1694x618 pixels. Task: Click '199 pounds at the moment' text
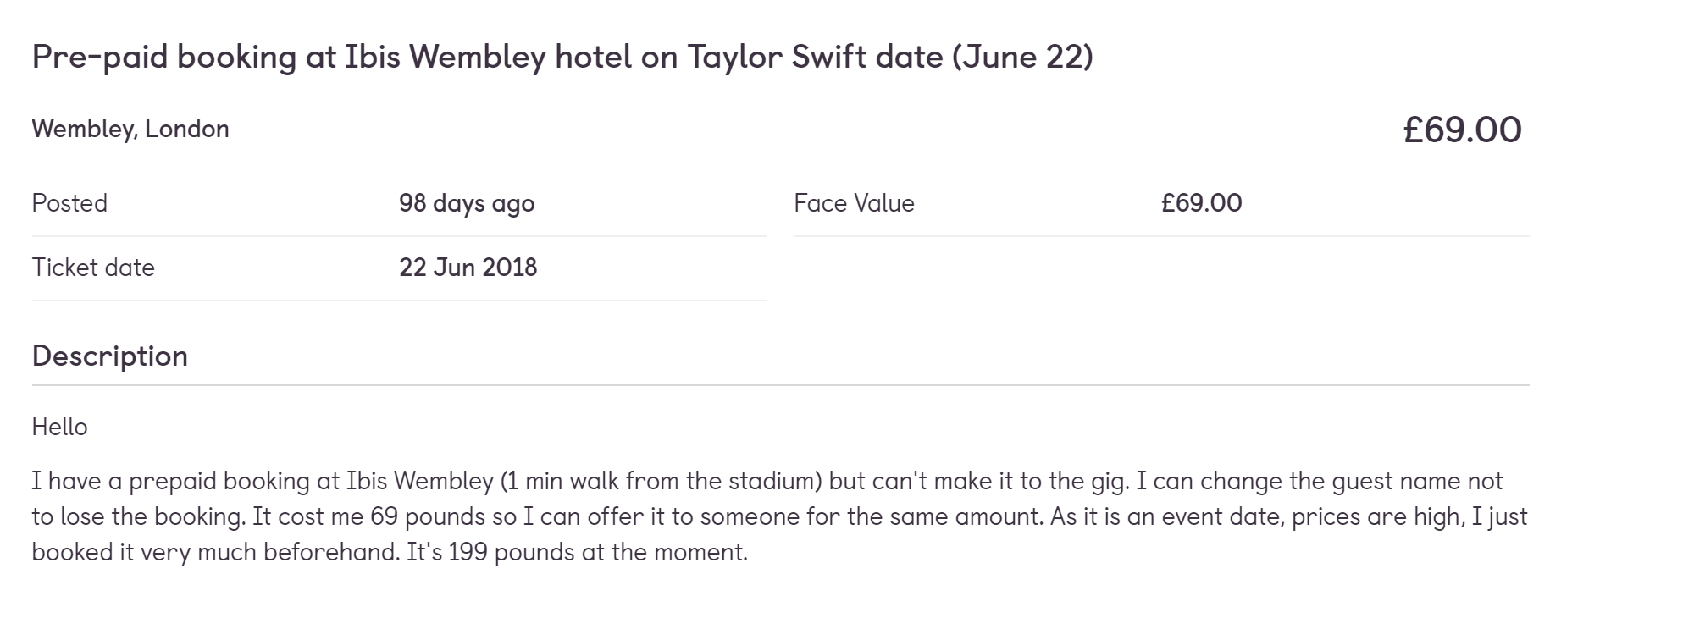coord(597,552)
